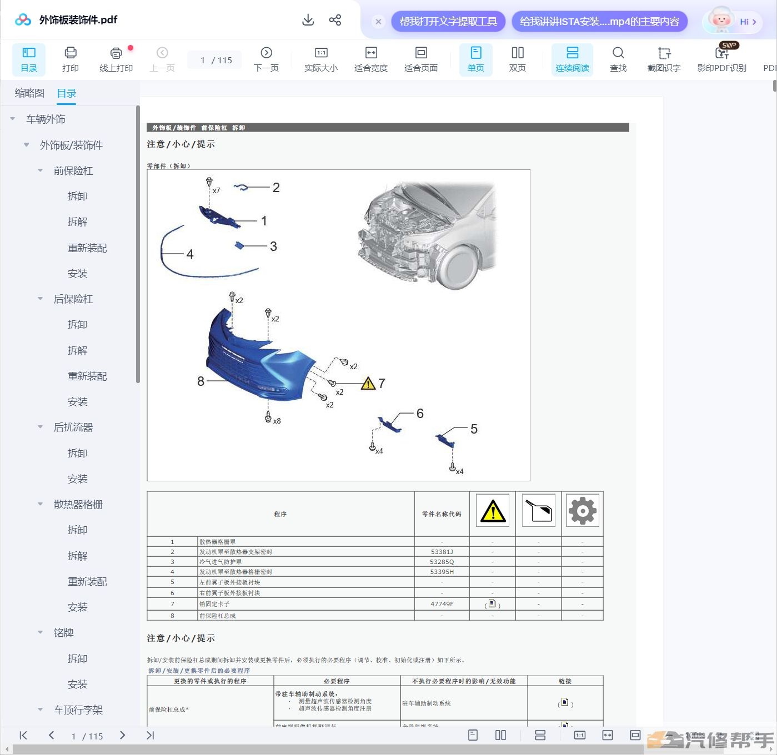The image size is (777, 755).
Task: Click actual size 1:1 icon in bottom bar
Action: [580, 735]
